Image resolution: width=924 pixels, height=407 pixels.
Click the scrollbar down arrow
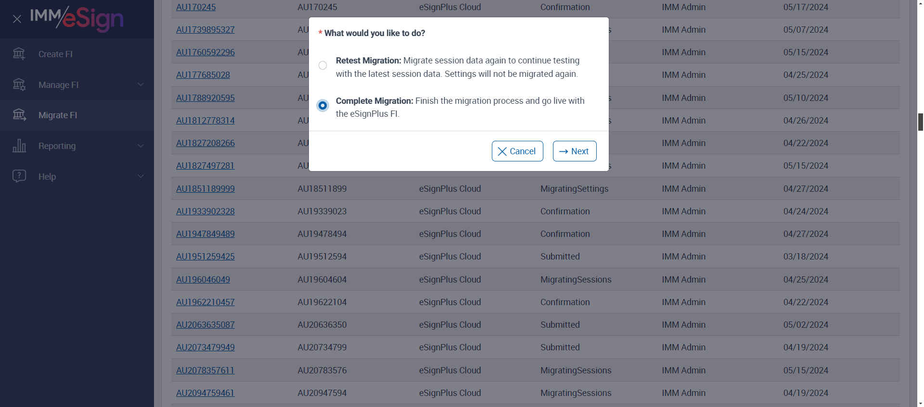[x=920, y=403]
